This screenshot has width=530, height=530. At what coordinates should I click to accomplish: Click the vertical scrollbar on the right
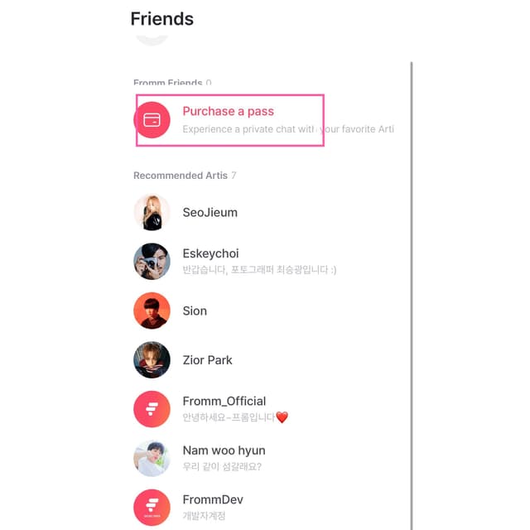coord(412,290)
